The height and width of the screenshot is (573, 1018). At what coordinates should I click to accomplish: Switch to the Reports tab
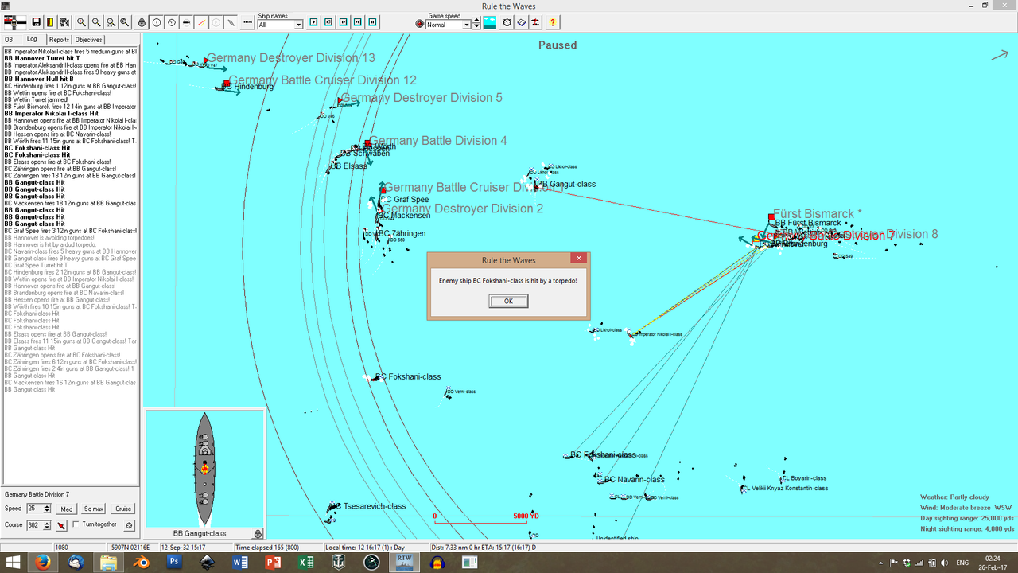(x=59, y=39)
